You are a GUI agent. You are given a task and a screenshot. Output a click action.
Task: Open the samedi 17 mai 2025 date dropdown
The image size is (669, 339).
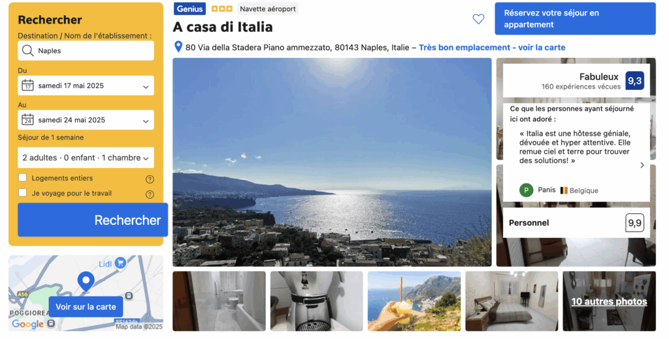(86, 85)
